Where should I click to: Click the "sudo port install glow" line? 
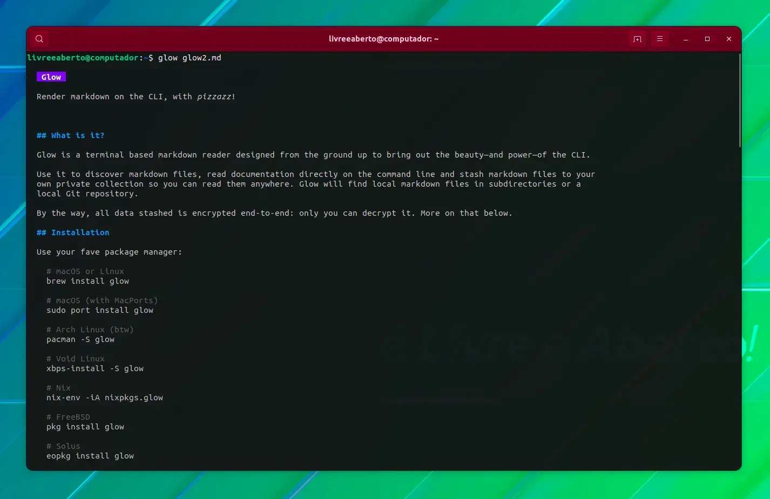(100, 310)
